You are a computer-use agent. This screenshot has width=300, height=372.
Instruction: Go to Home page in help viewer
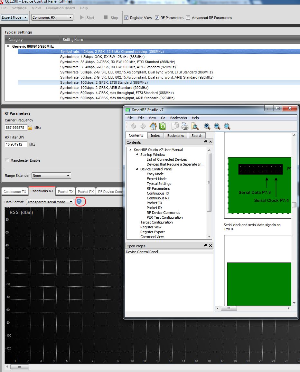tap(153, 126)
